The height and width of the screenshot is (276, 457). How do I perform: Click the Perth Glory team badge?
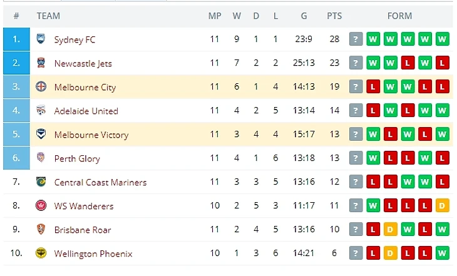point(41,158)
